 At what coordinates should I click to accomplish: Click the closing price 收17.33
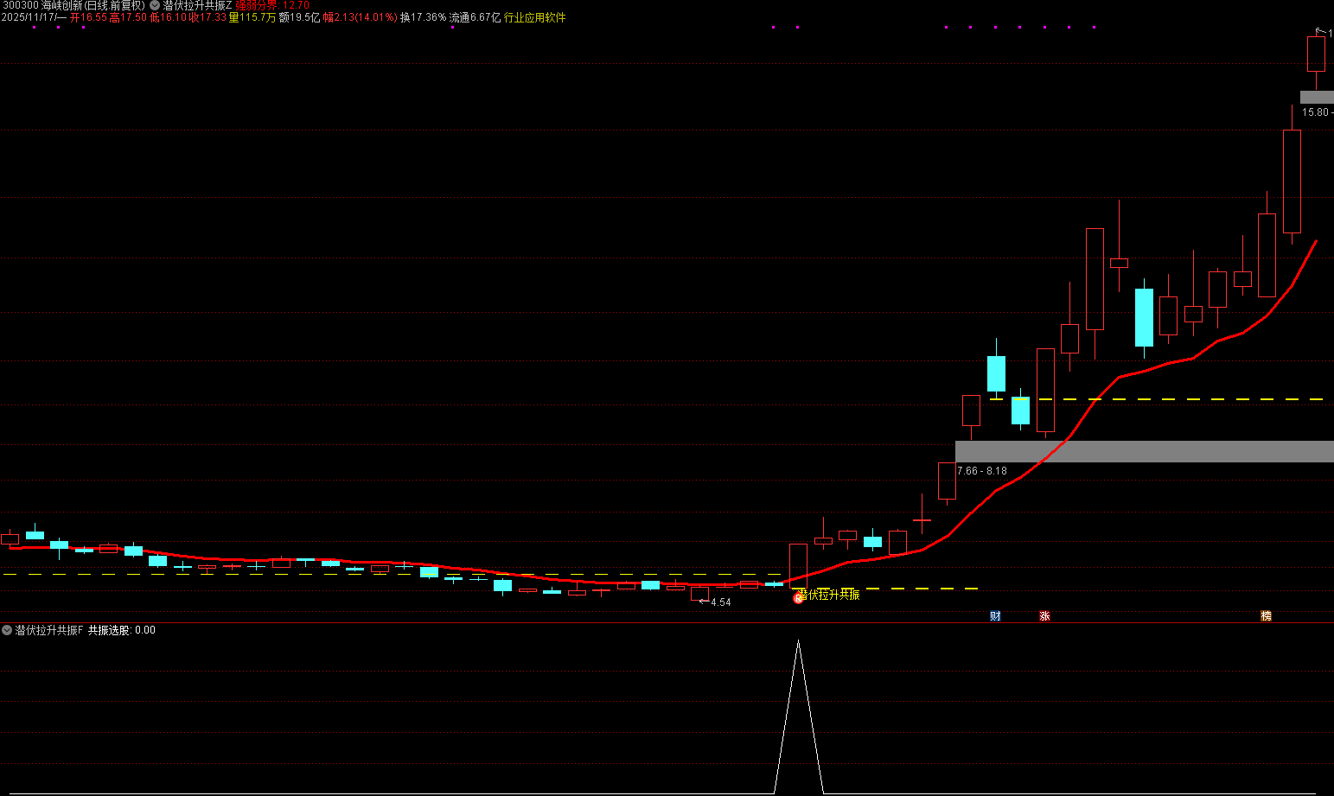[207, 17]
